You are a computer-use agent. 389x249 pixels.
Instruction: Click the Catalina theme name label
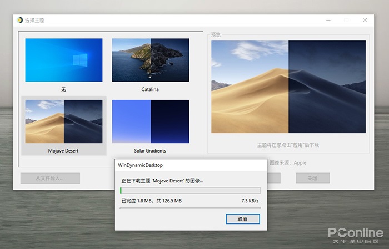click(x=150, y=89)
